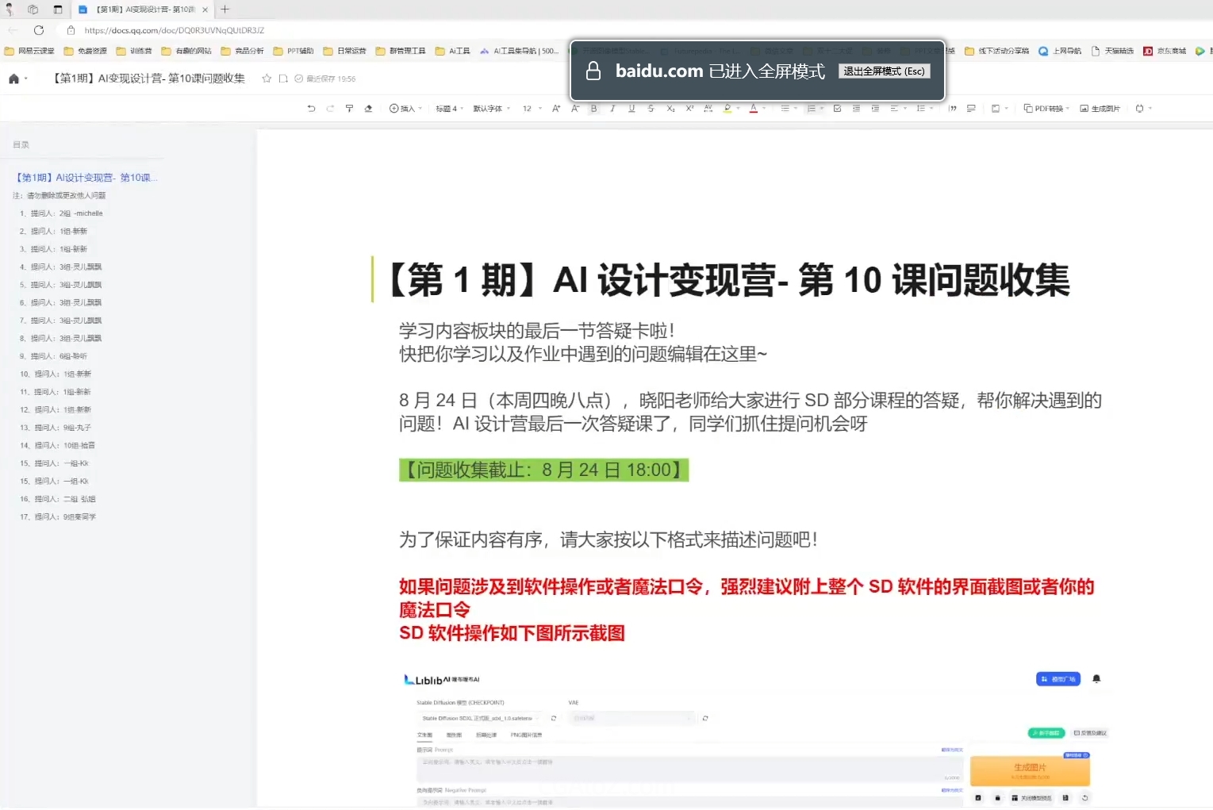Toggle bold formatting
This screenshot has height=810, width=1213.
[x=593, y=109]
